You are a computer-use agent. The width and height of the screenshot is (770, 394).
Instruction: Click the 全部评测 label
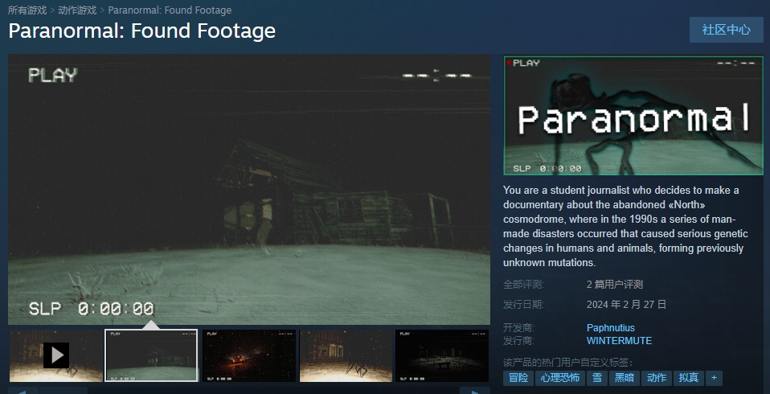coord(523,285)
